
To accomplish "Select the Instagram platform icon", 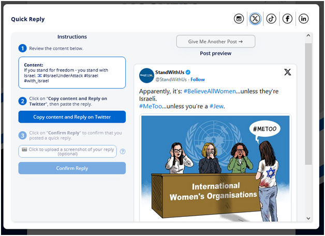I will click(x=239, y=19).
